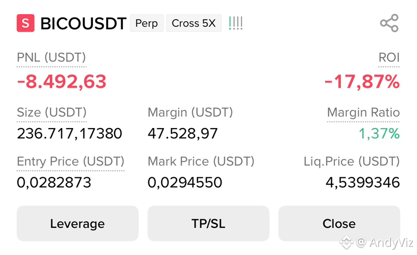
Task: Select the -17,87% ROI value
Action: (x=362, y=82)
